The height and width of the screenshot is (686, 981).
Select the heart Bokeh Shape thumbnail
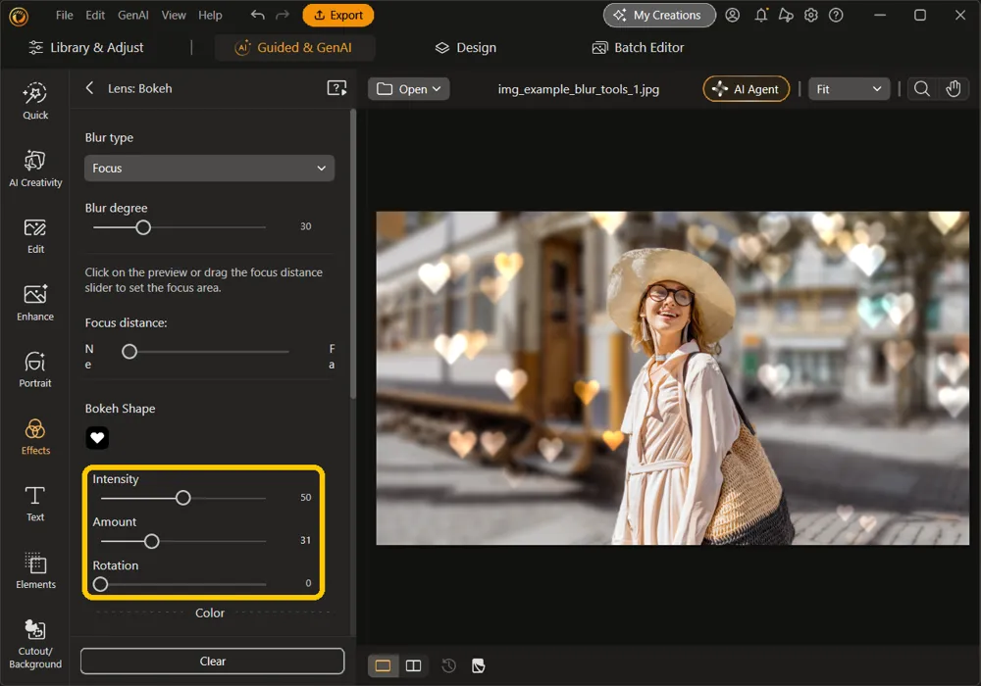pos(97,437)
